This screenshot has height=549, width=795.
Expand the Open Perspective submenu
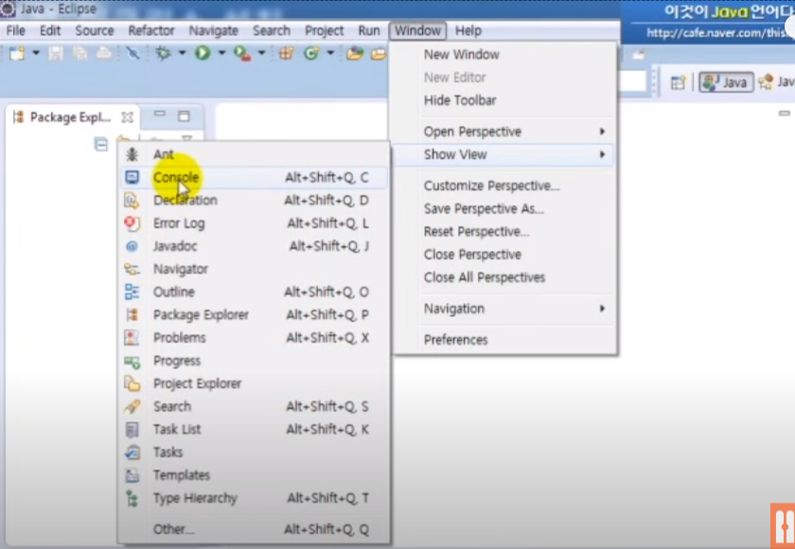[505, 132]
